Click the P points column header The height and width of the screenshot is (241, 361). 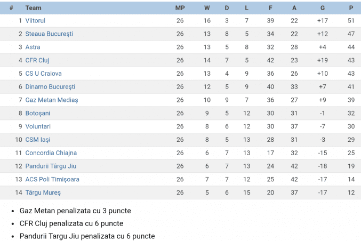[351, 8]
